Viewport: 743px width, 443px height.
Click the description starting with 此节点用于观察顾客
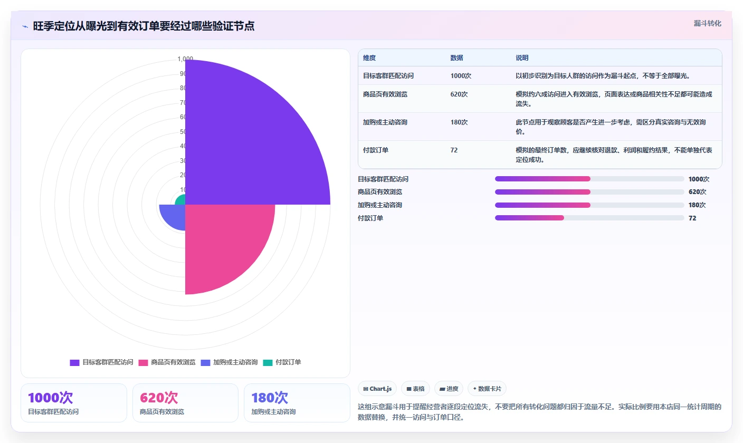611,127
